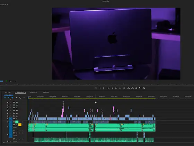The width and height of the screenshot is (194, 146).
Task: Switch to the Sequence 05 timeline tab
Action: (x=33, y=92)
